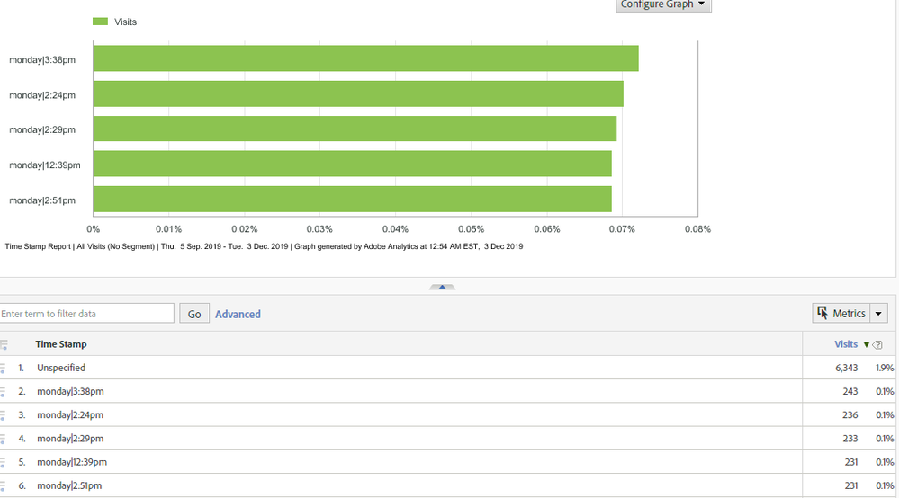Click the green Visits legend swatch
The image size is (899, 498).
[x=100, y=22]
